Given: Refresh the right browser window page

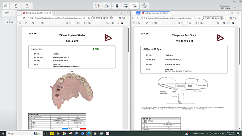Looking at the screenshot, I should coord(137,18).
